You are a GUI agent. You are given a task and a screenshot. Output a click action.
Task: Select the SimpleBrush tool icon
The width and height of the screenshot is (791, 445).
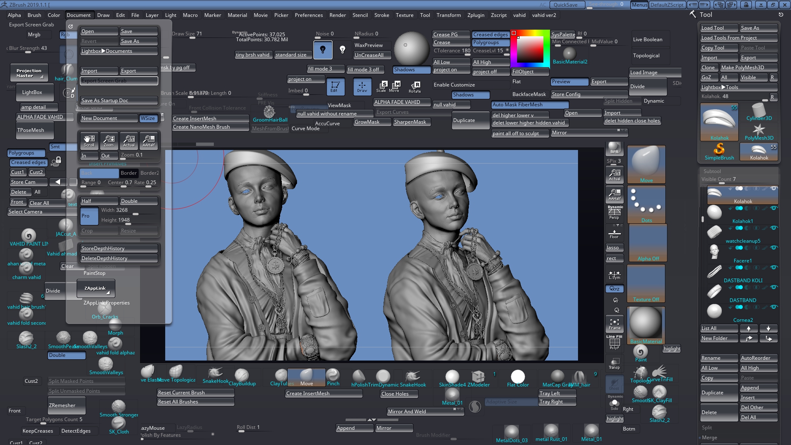719,151
